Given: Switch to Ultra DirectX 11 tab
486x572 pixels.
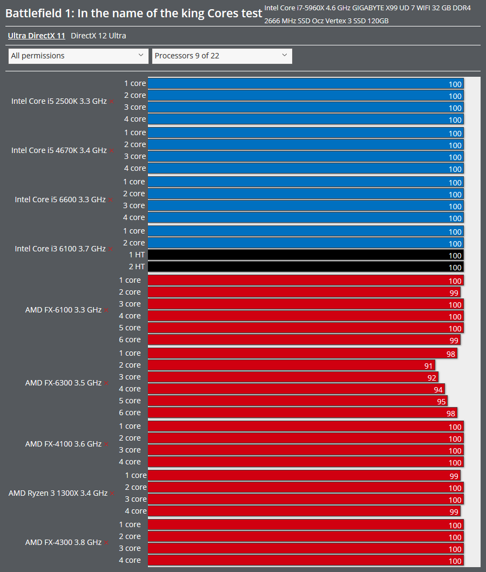Looking at the screenshot, I should [x=36, y=36].
